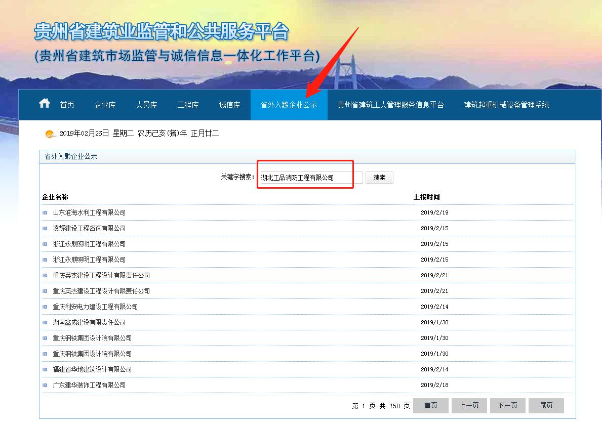The width and height of the screenshot is (602, 429).
Task: Click the date text 2019年02月26日 星期二
Action: (x=97, y=134)
